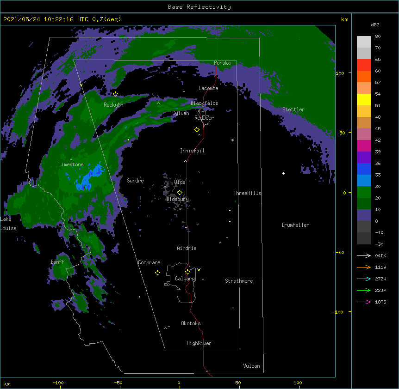399x389 pixels.
Task: Select the yellow swatch in dBZ legend
Action: pos(364,99)
